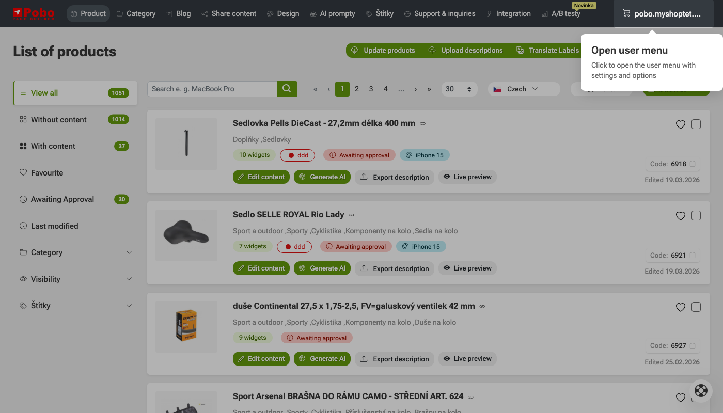Change the per-page count from 30
The width and height of the screenshot is (723, 413).
(x=459, y=89)
